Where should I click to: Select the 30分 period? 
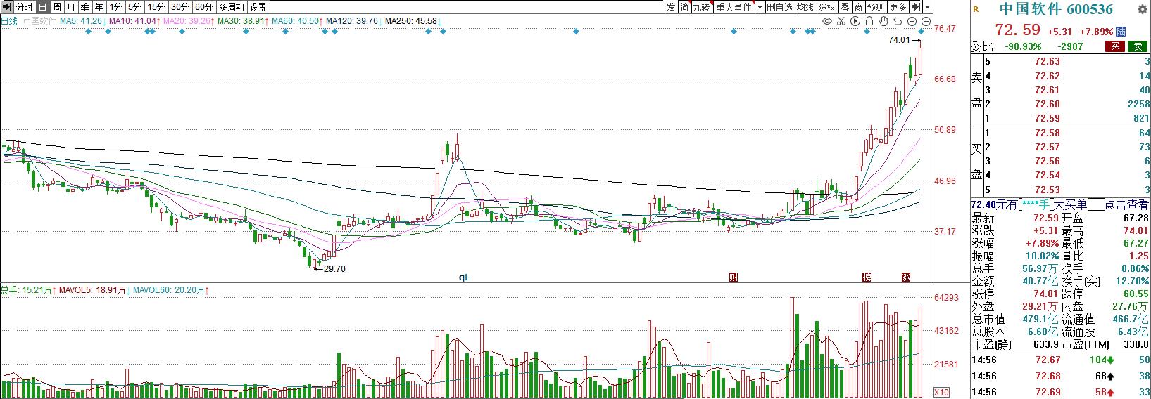tap(180, 7)
